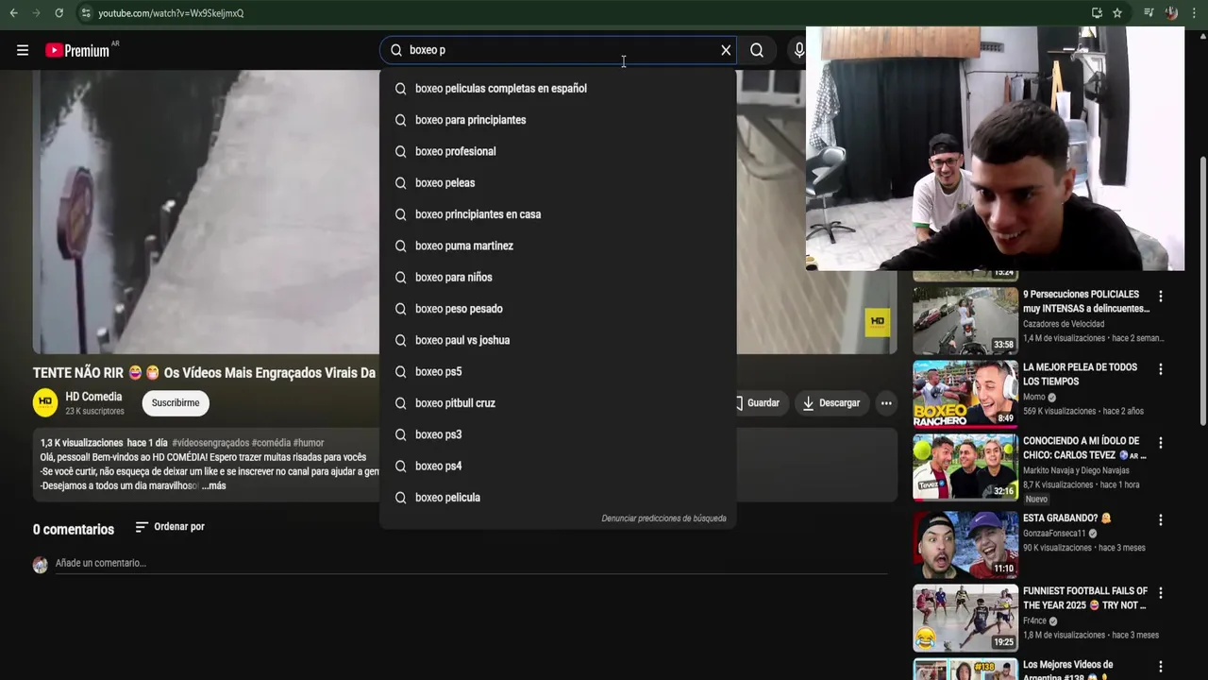The width and height of the screenshot is (1208, 680).
Task: Open 'Ordenar por' comments sort dropdown
Action: pyautogui.click(x=170, y=527)
